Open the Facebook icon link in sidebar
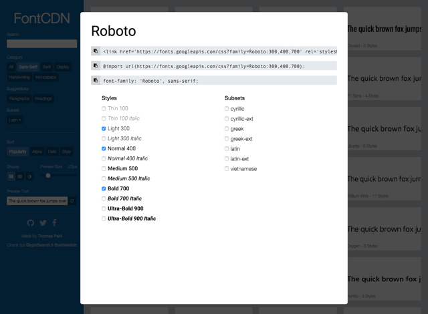The width and height of the screenshot is (428, 314). 55,222
